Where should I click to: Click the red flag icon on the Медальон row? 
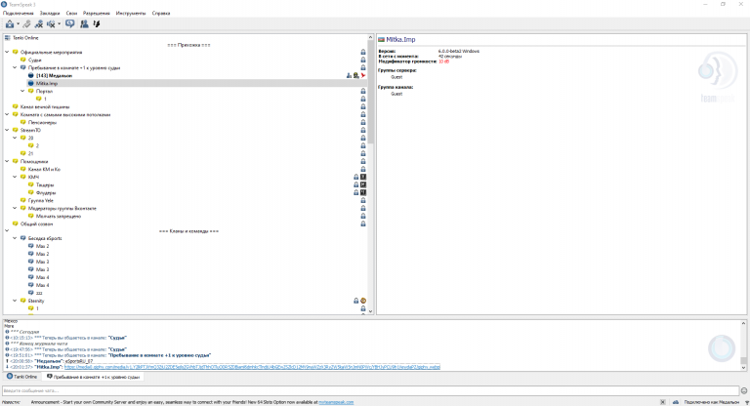tap(363, 75)
